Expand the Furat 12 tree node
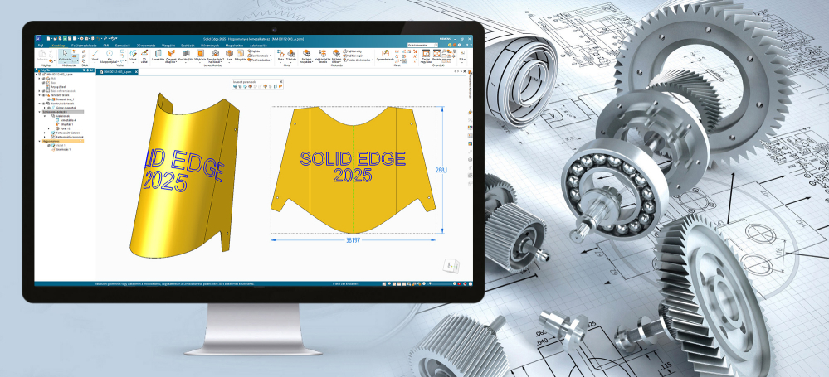 (49, 128)
